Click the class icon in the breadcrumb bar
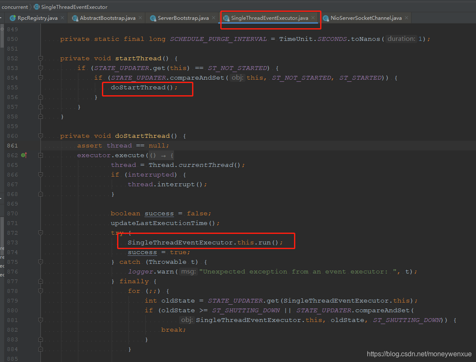This screenshot has width=476, height=362. (x=37, y=7)
